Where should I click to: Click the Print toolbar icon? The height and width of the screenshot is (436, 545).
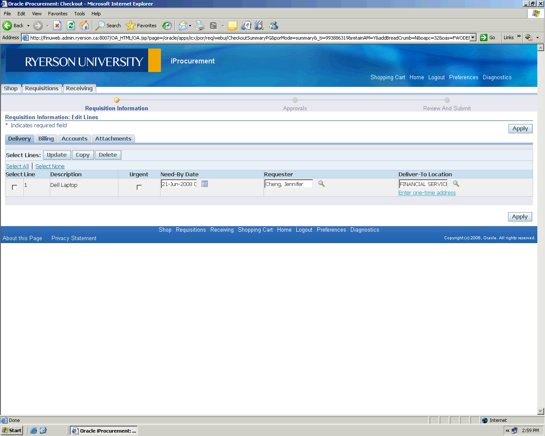tap(200, 26)
